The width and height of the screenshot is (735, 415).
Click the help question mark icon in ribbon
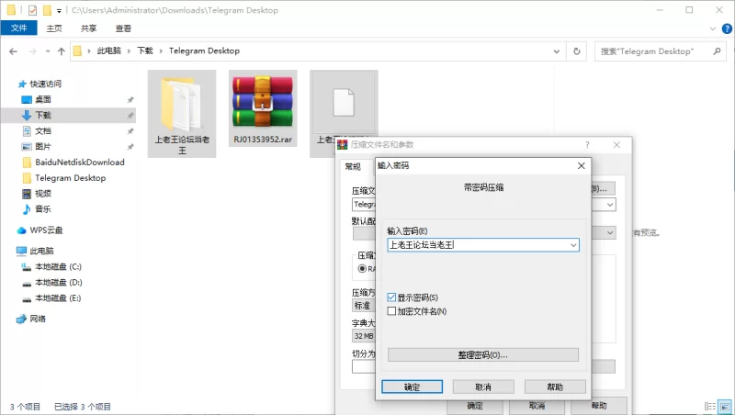point(727,28)
